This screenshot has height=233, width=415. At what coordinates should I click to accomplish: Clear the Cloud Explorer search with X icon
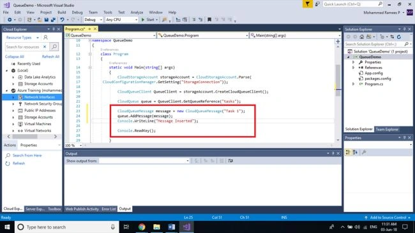[x=45, y=47]
